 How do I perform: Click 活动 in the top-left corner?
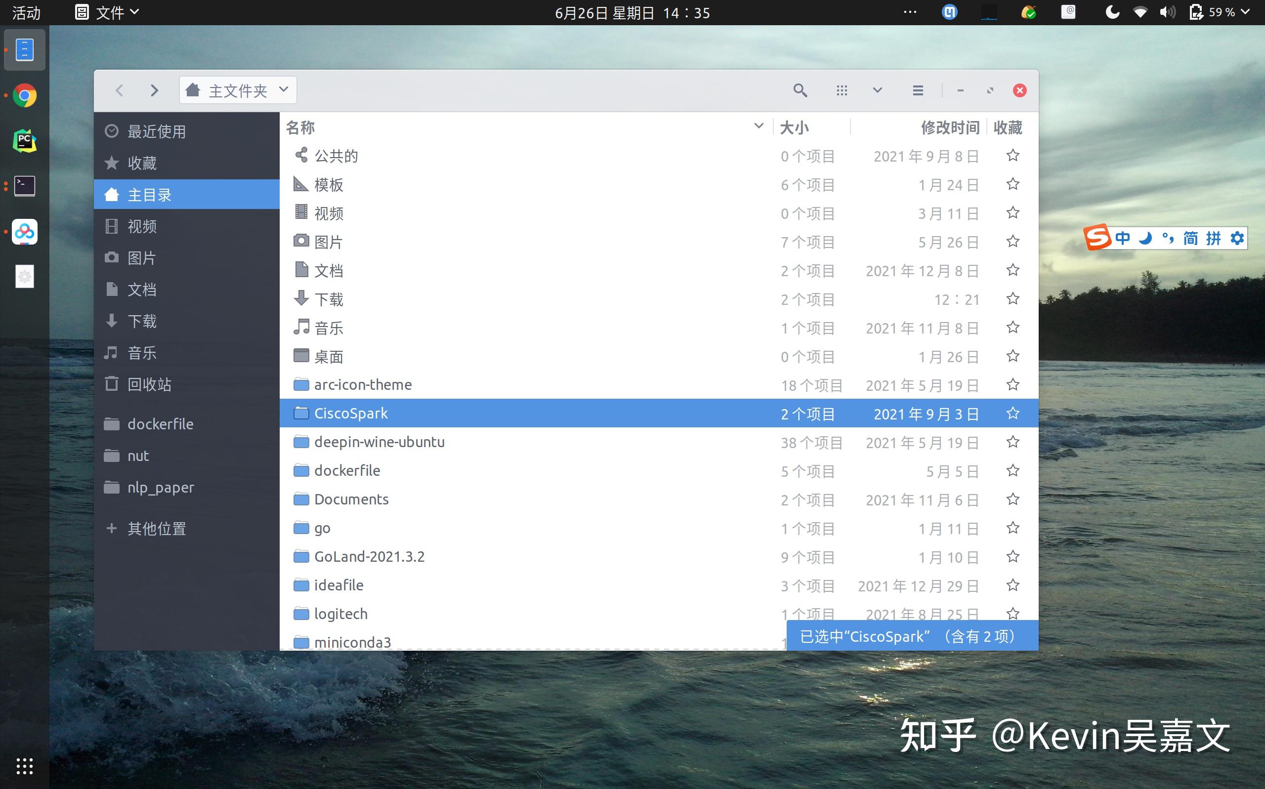pyautogui.click(x=25, y=12)
